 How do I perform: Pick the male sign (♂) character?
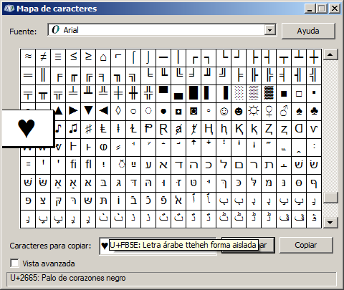tap(284, 111)
